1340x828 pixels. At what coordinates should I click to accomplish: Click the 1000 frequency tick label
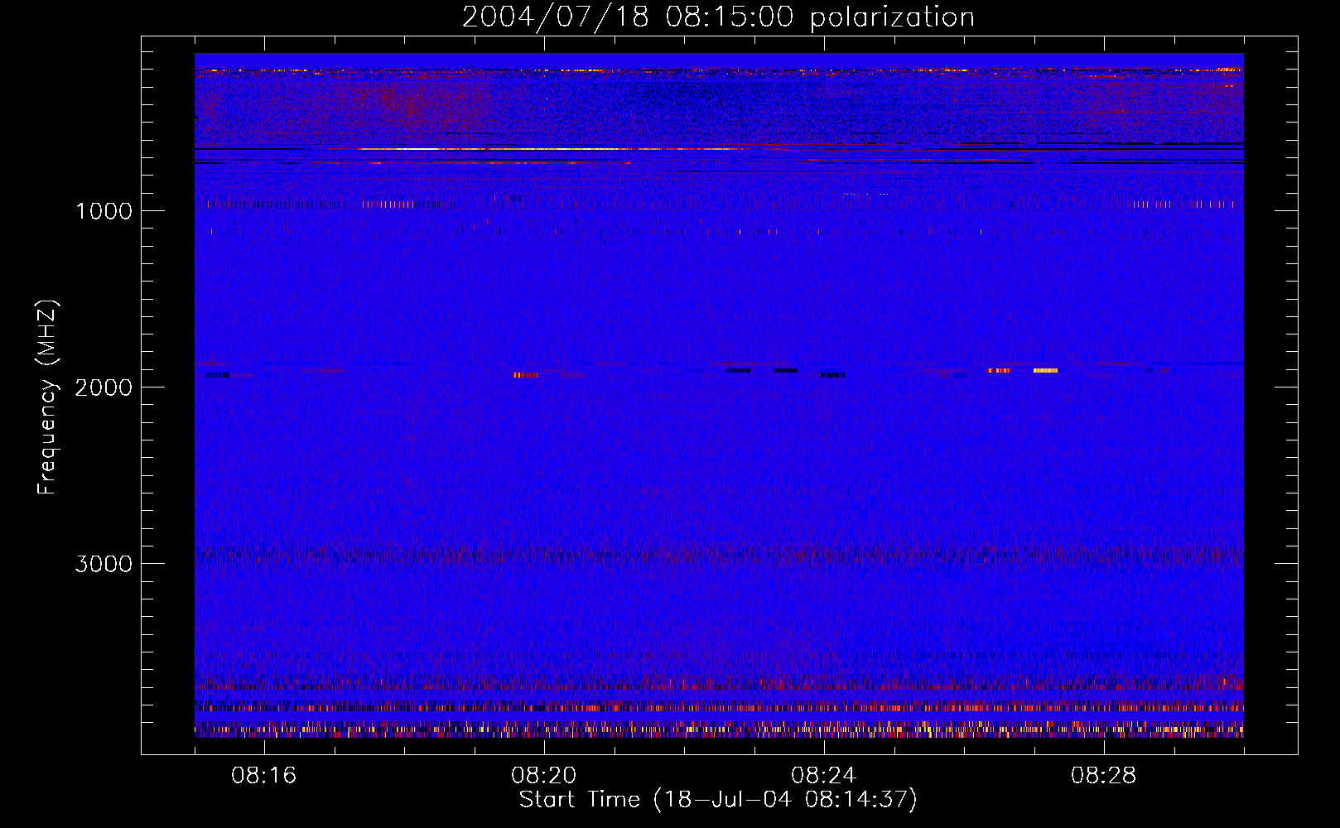[x=104, y=211]
